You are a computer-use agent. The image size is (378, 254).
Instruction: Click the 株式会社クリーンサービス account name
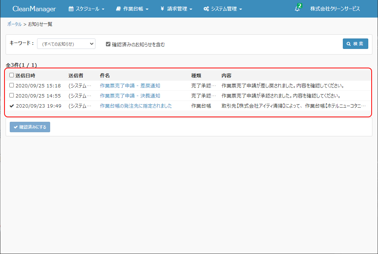click(x=335, y=9)
